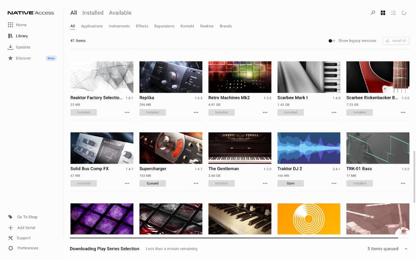Select the Effects filter
The width and height of the screenshot is (416, 260).
(142, 26)
